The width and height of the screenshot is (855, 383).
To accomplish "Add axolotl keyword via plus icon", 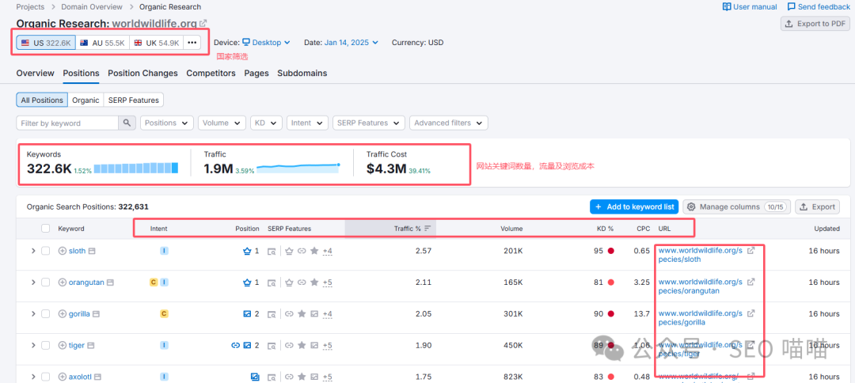I will point(63,377).
